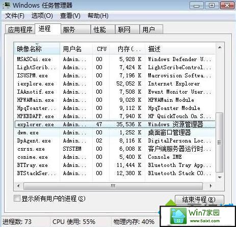236x227 pixels.
Task: Click the 11,444 K memory value
Action: coord(129,165)
